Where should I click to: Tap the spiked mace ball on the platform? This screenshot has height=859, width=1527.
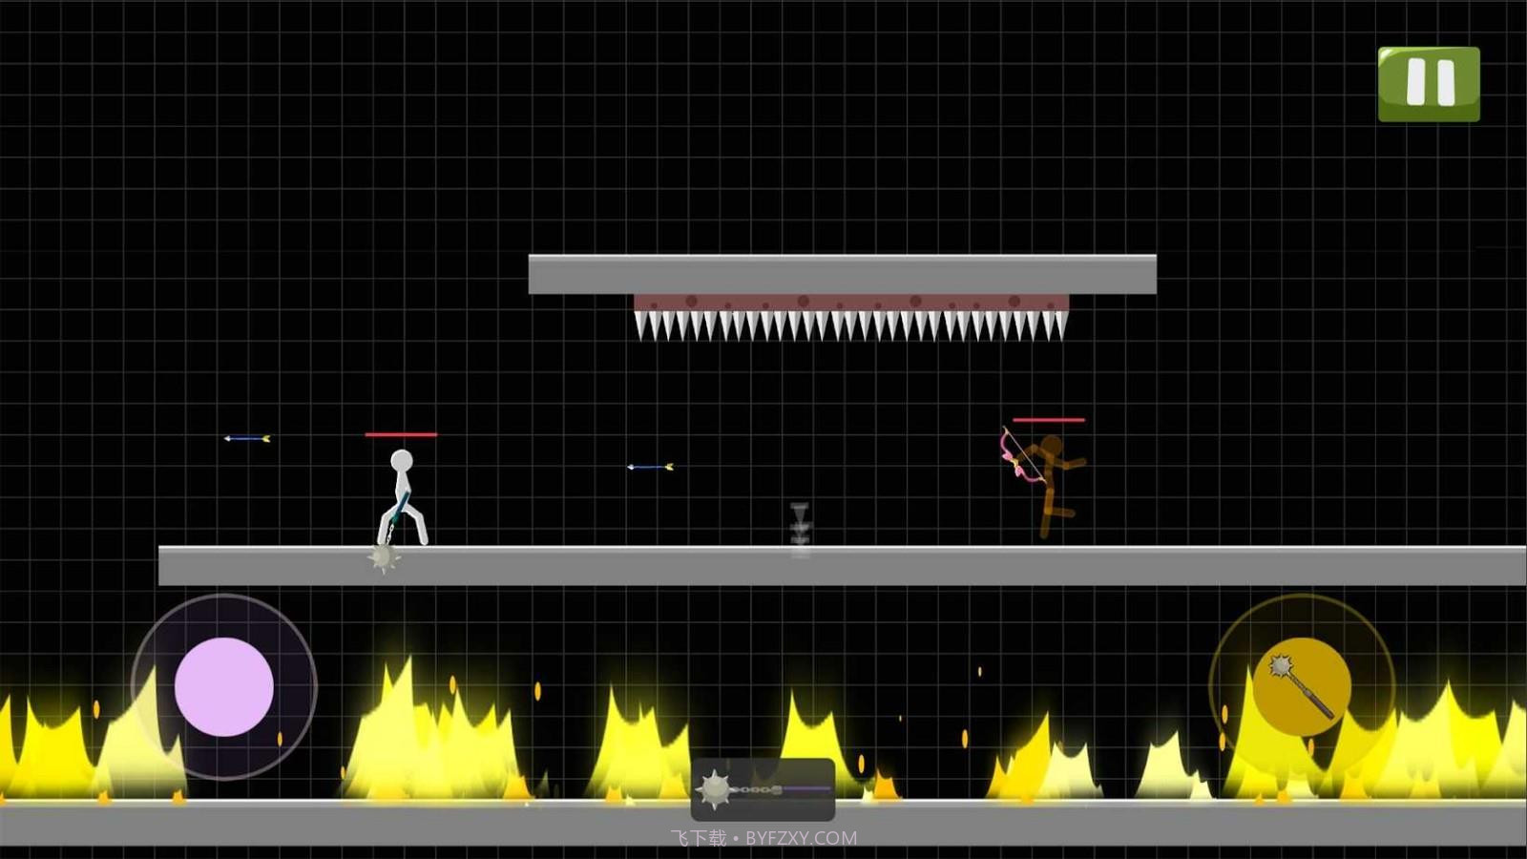pos(384,558)
